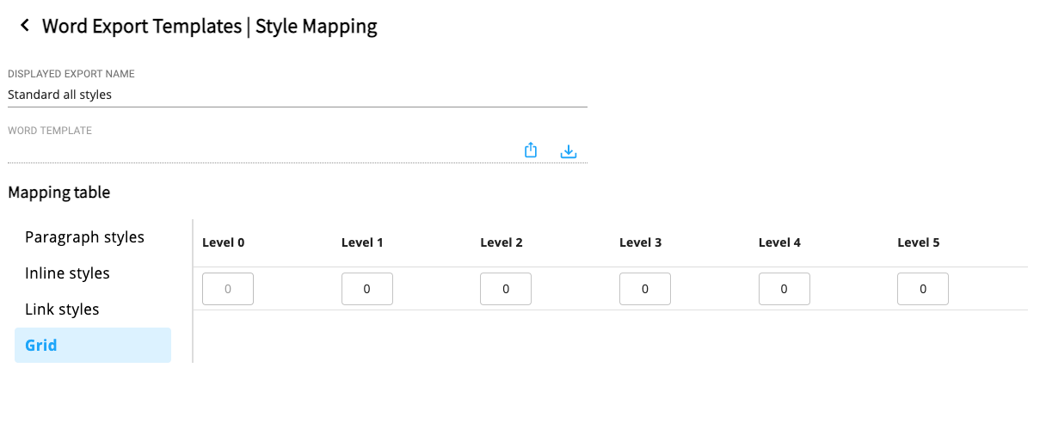The height and width of the screenshot is (423, 1040).
Task: Click the Mapping table heading
Action: click(x=59, y=193)
